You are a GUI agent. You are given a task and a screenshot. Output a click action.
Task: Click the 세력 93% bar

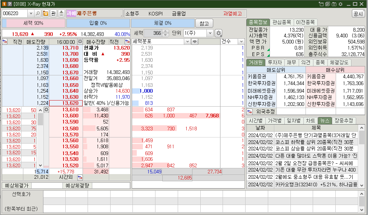coord(33,23)
